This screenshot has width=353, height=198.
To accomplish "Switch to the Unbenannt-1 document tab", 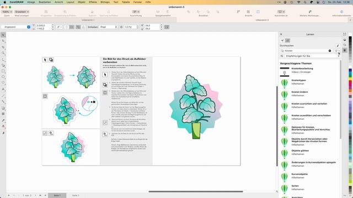I will tap(88, 20).
